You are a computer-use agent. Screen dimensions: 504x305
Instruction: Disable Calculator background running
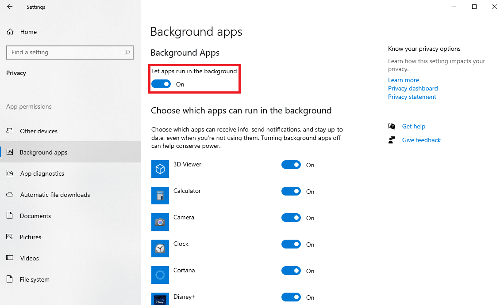tap(291, 191)
